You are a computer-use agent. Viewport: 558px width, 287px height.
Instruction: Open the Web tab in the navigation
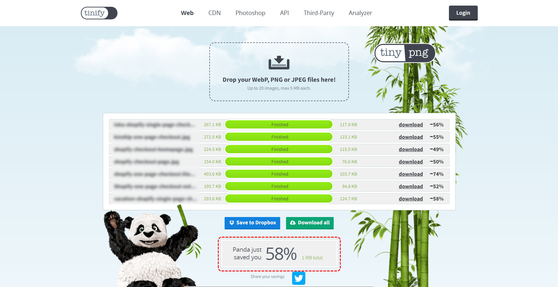point(187,13)
